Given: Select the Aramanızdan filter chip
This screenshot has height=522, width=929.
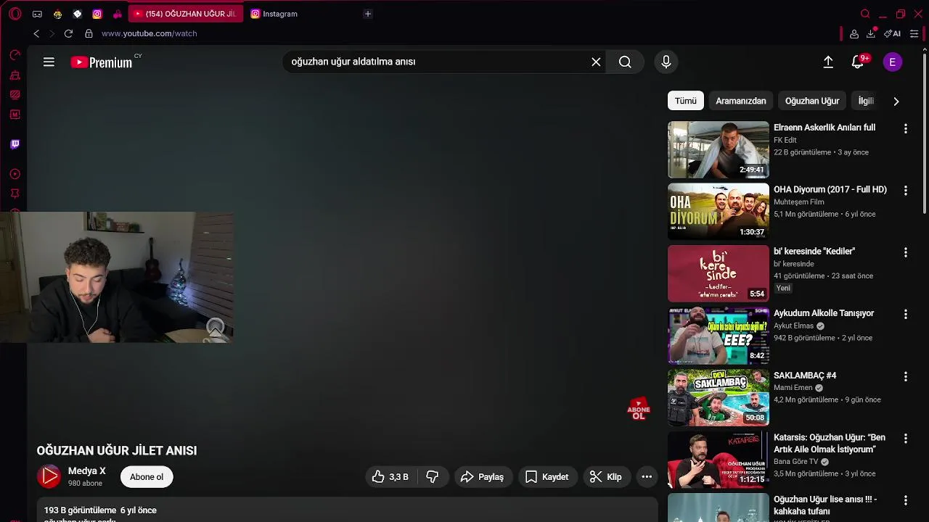Looking at the screenshot, I should [741, 101].
